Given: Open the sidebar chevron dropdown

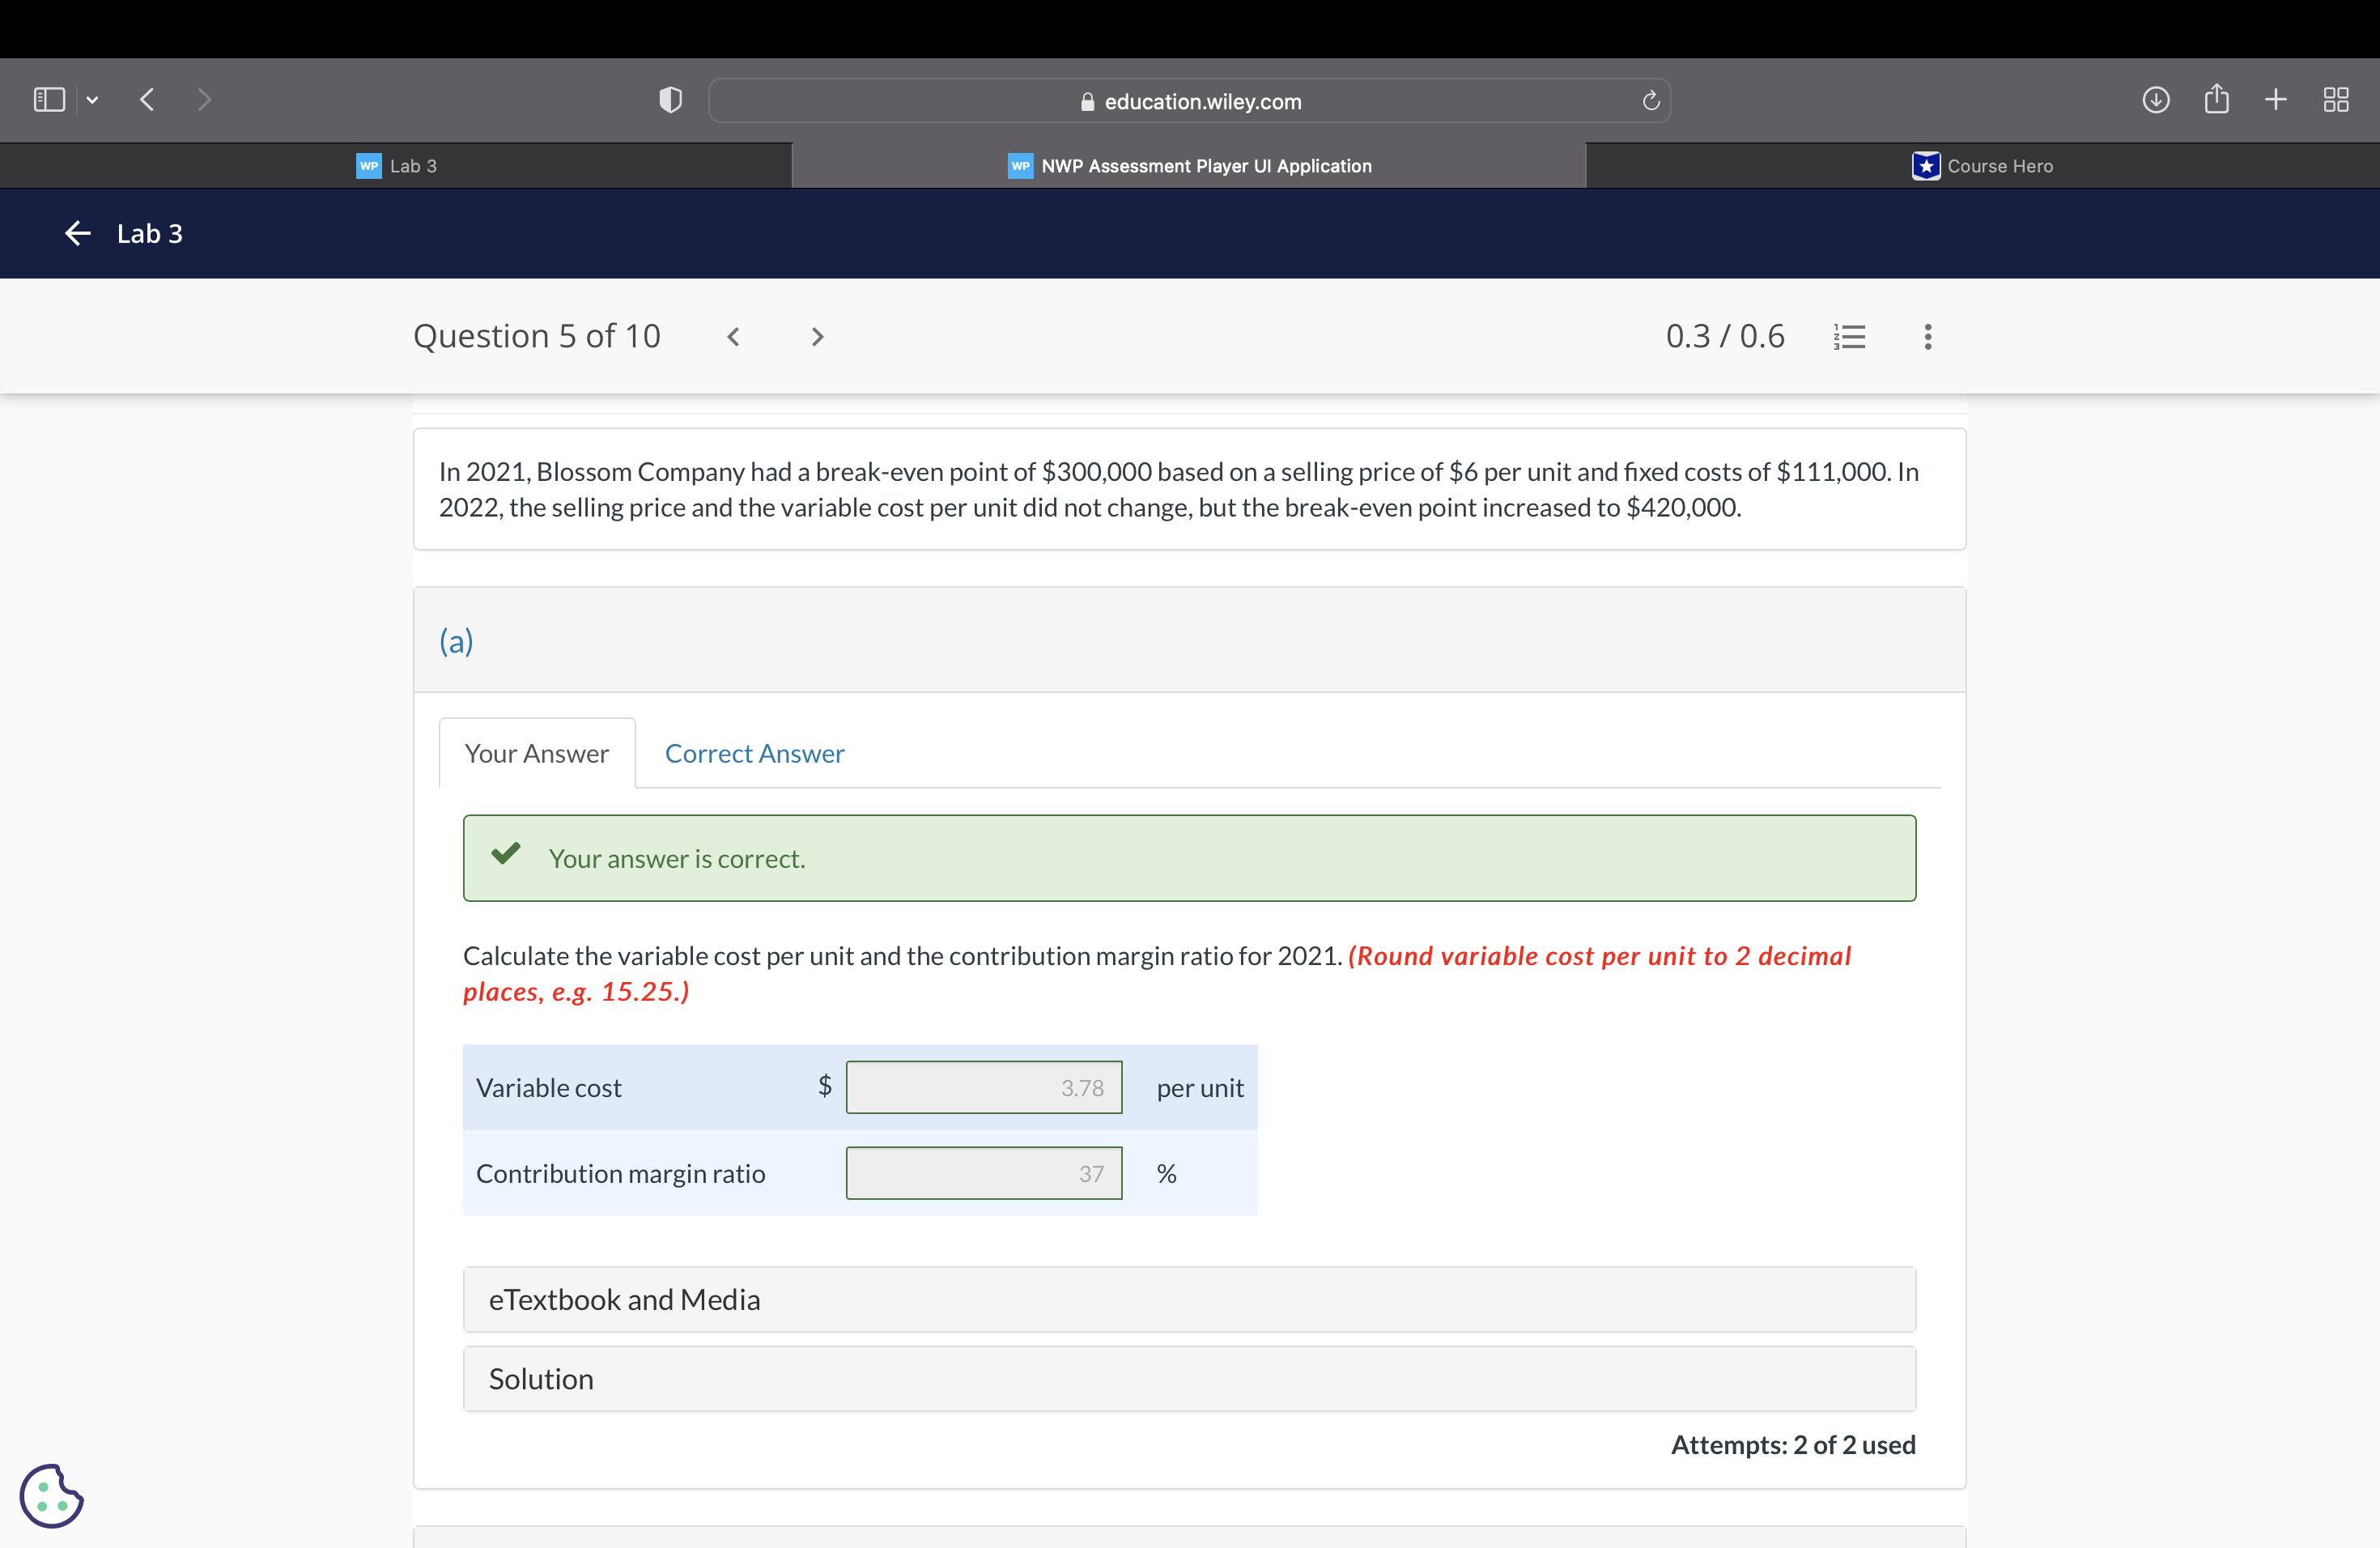Looking at the screenshot, I should click(x=92, y=99).
